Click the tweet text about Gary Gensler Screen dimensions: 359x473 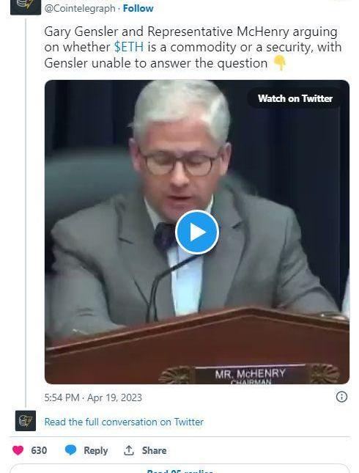(193, 48)
